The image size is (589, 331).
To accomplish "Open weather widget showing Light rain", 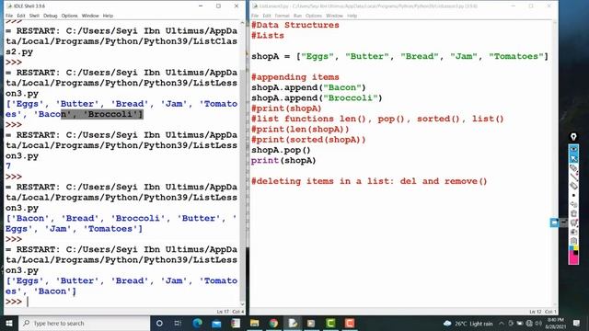I will (x=468, y=323).
